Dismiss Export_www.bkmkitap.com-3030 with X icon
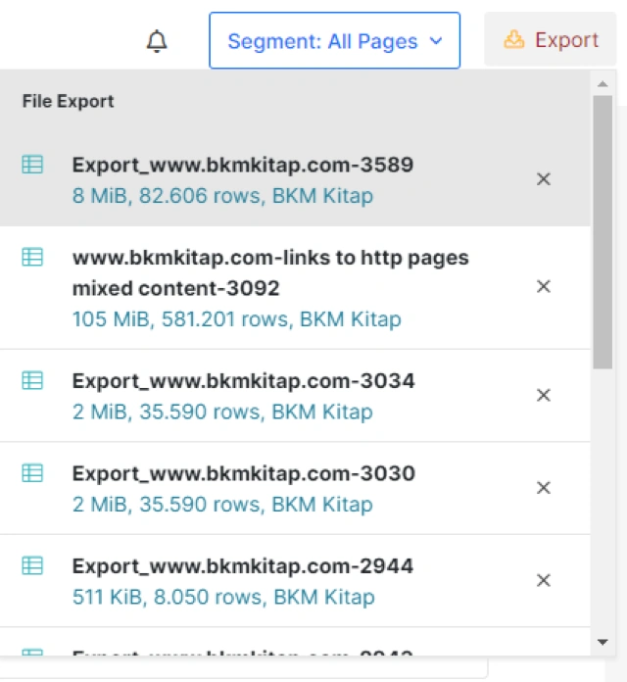Image resolution: width=627 pixels, height=682 pixels. pos(544,488)
